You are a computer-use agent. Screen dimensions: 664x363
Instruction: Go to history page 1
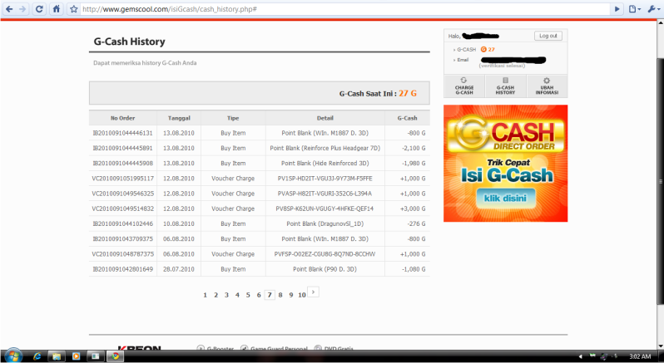205,295
